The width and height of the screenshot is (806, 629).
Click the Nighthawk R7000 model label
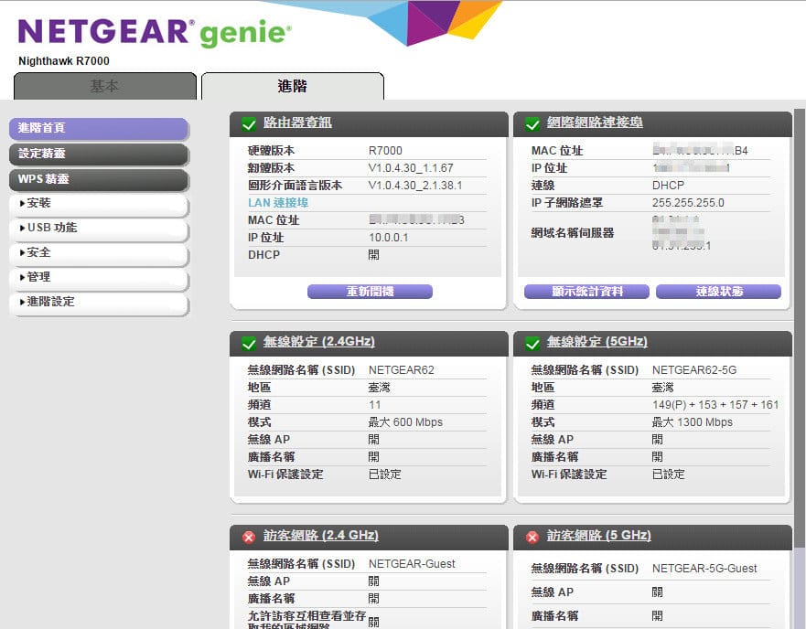click(x=64, y=61)
